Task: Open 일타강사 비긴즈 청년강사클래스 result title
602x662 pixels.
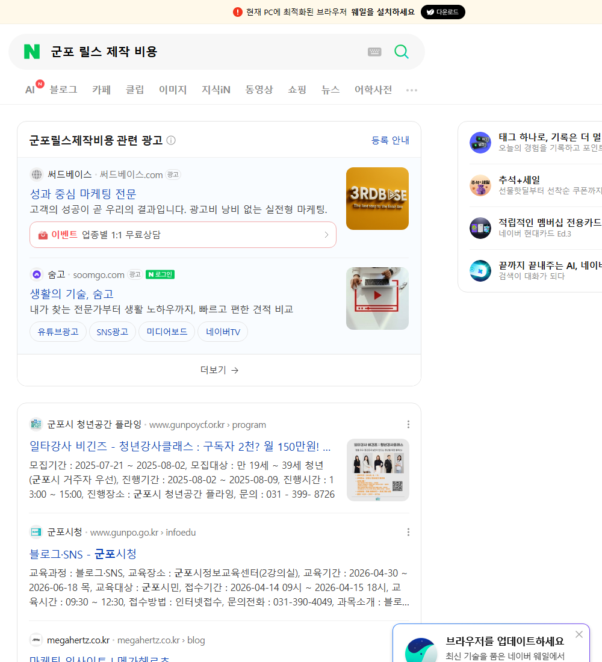Action: point(180,446)
